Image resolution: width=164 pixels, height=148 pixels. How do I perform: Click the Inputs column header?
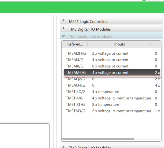click(x=119, y=44)
